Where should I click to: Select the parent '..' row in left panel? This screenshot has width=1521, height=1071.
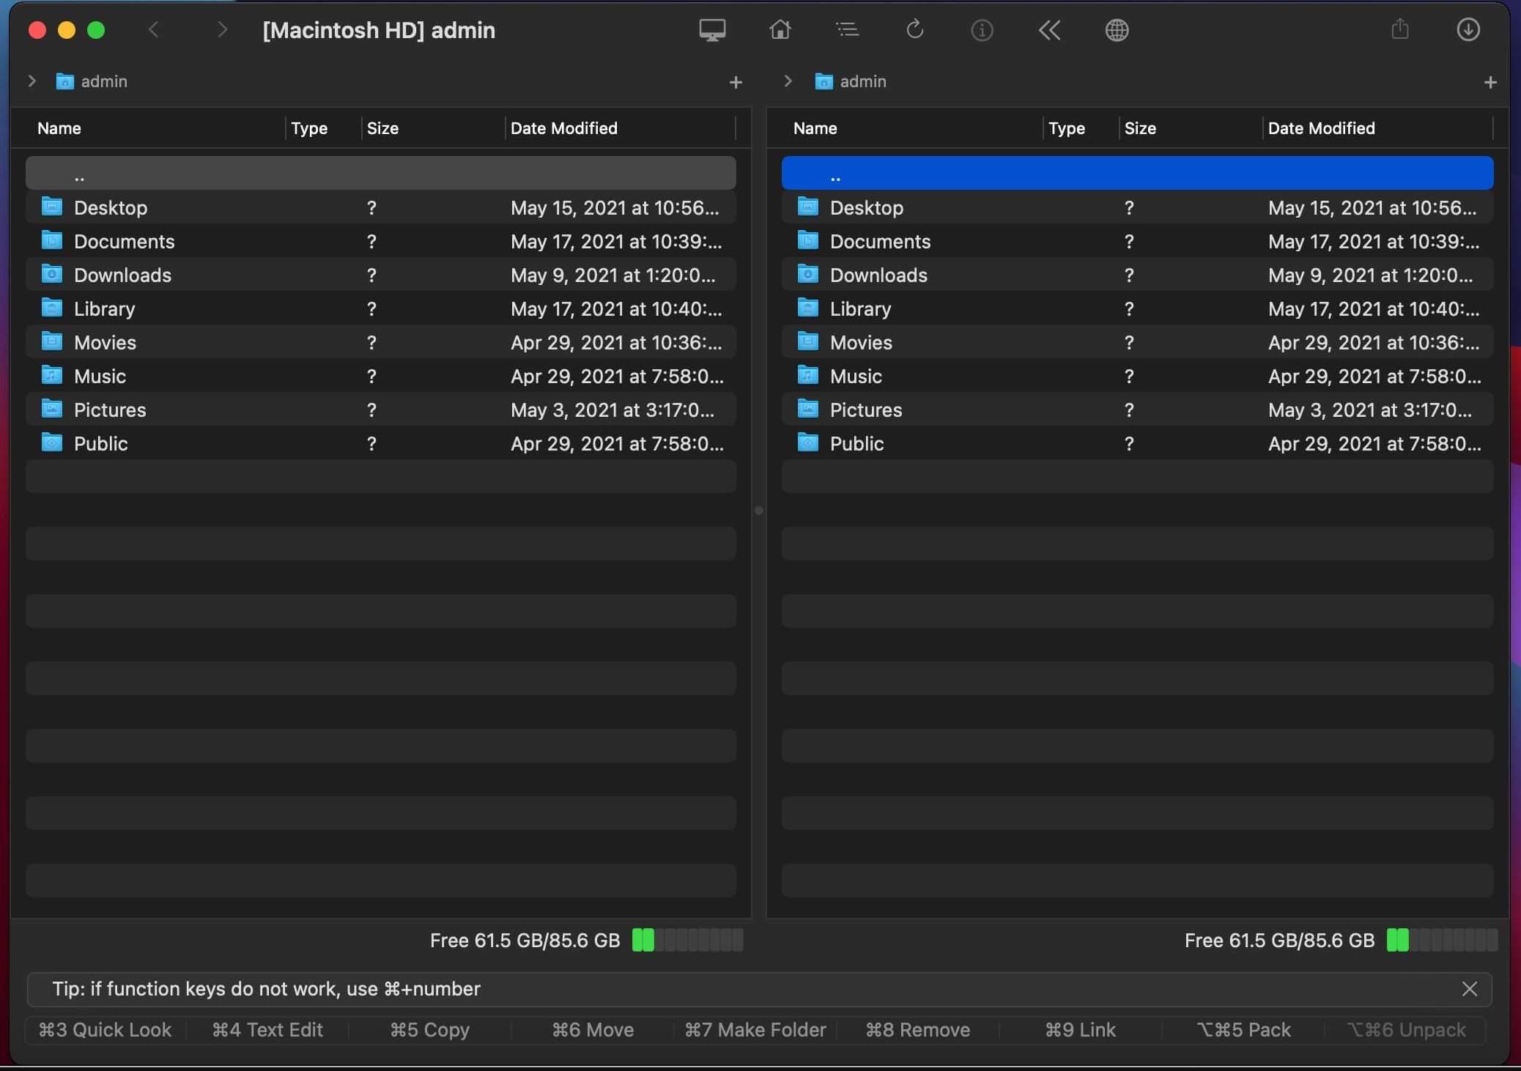tap(381, 173)
